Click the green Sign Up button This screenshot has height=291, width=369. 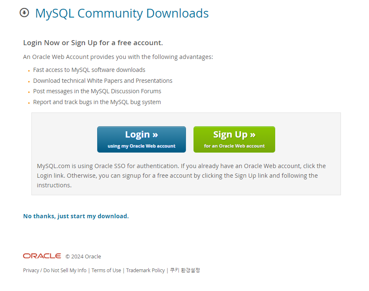coord(234,140)
